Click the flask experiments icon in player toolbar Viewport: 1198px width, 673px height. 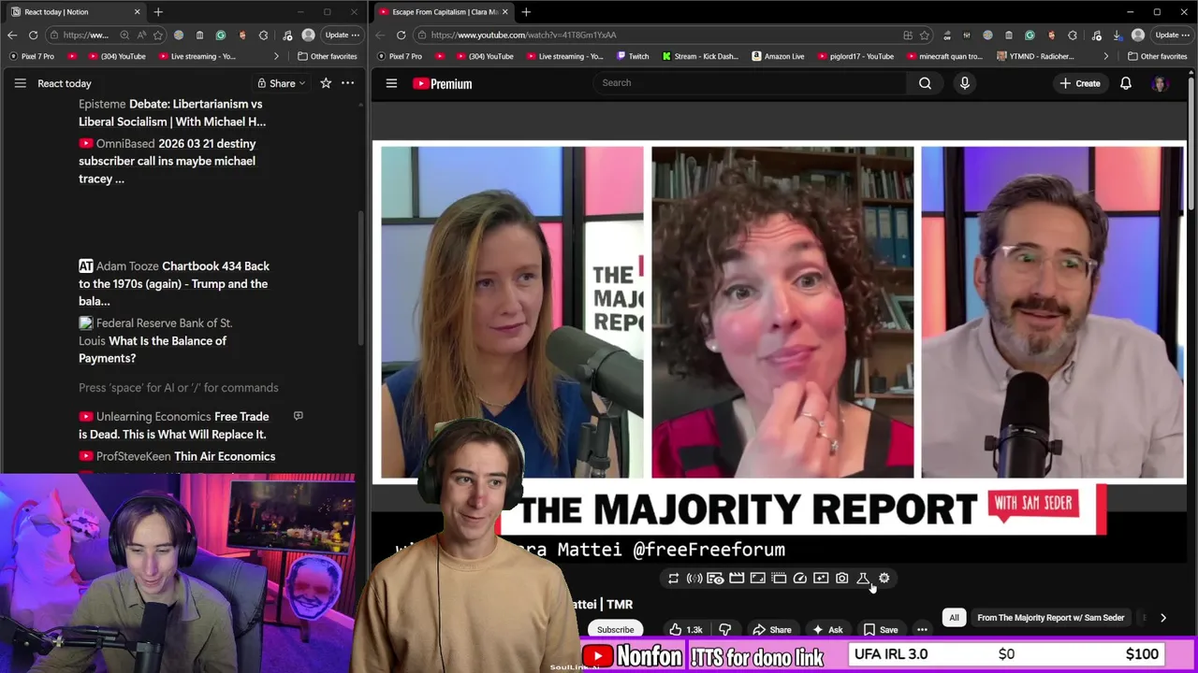[x=863, y=579]
